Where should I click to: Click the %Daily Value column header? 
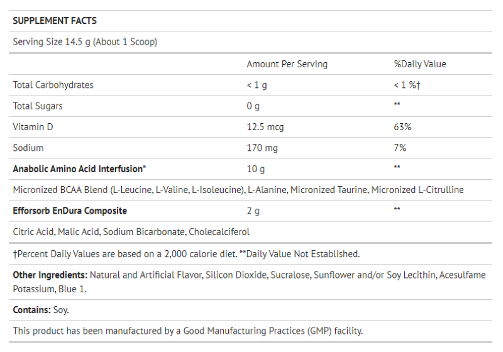419,64
